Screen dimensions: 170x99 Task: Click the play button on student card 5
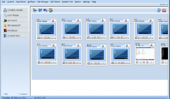pyautogui.click(x=146, y=38)
